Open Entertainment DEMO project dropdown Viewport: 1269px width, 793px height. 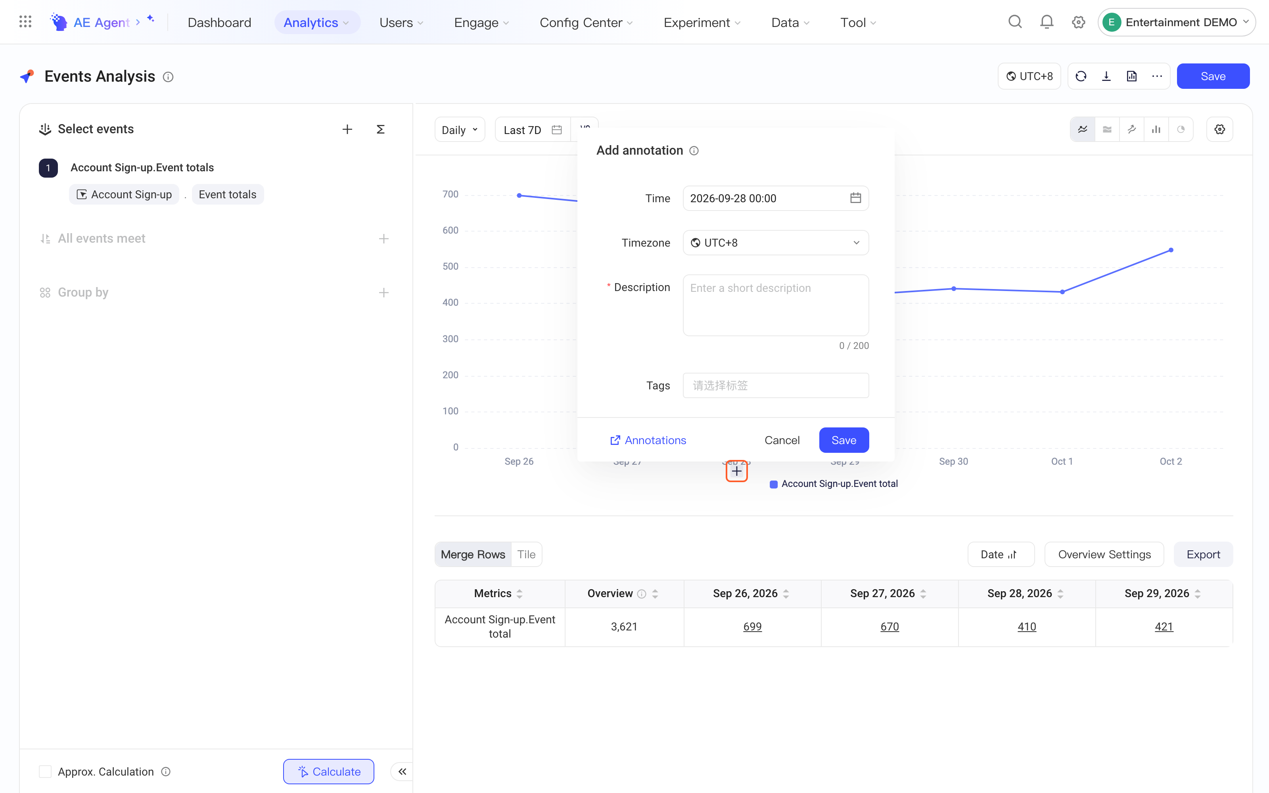pyautogui.click(x=1176, y=22)
